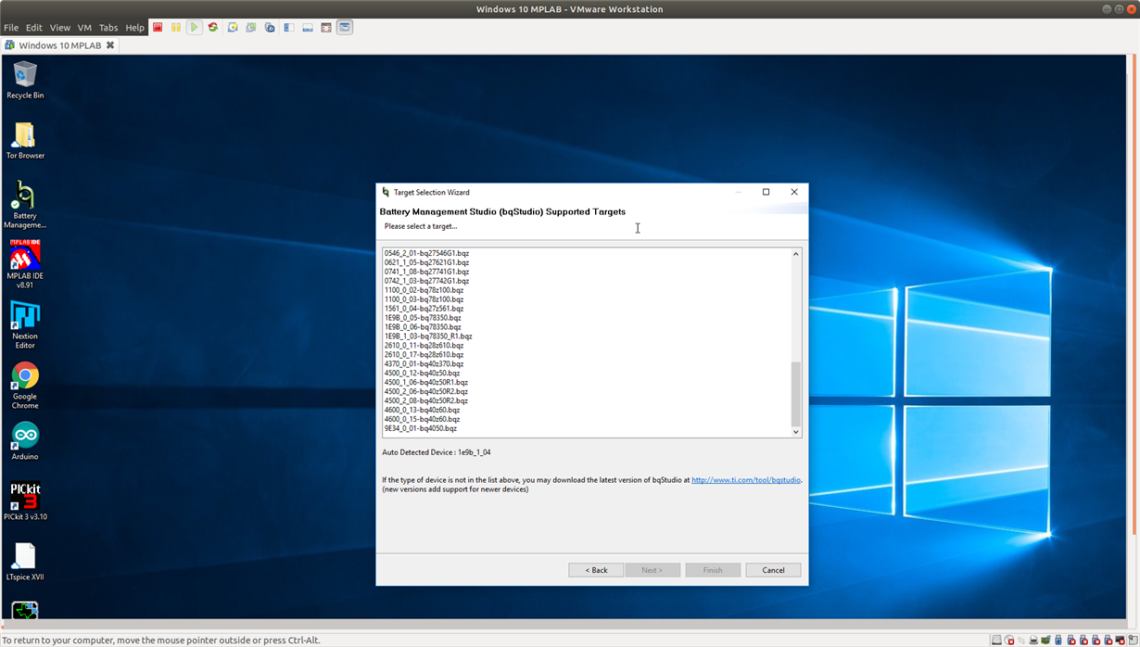Click target list scroll-up arrow
This screenshot has height=647, width=1140.
tap(795, 254)
